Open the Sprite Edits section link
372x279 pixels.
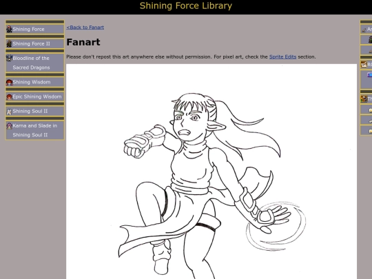(x=282, y=56)
